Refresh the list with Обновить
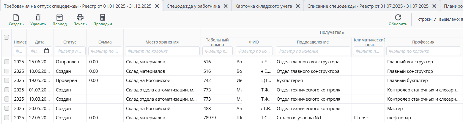Screen dimensions: 463x124 398,18
